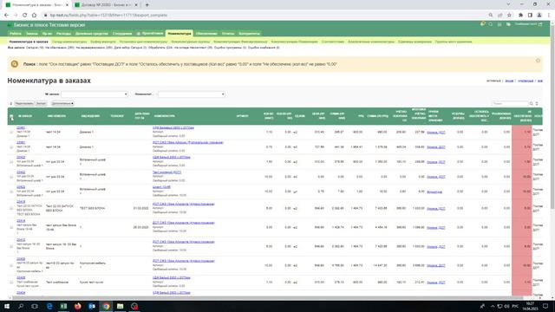Open the № заказа filter dropdown
Screen dimensions: 555x312
click(95, 94)
